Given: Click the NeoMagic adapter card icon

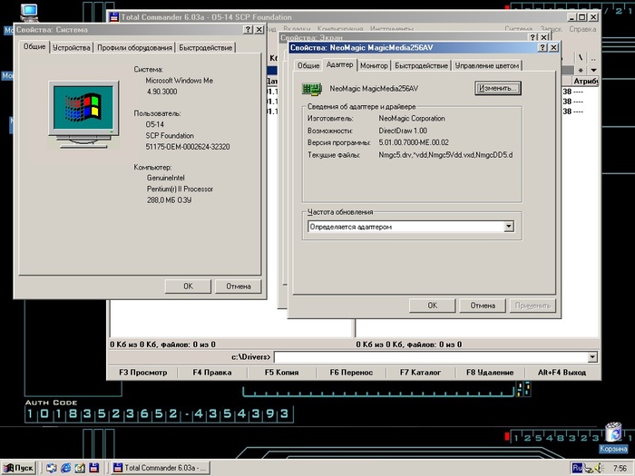Looking at the screenshot, I should (x=313, y=89).
